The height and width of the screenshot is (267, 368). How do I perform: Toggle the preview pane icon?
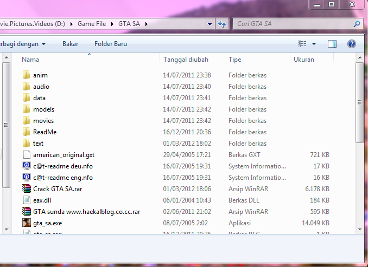[x=332, y=44]
